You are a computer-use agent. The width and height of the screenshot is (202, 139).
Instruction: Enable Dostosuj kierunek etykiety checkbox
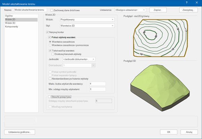[x=53, y=54]
